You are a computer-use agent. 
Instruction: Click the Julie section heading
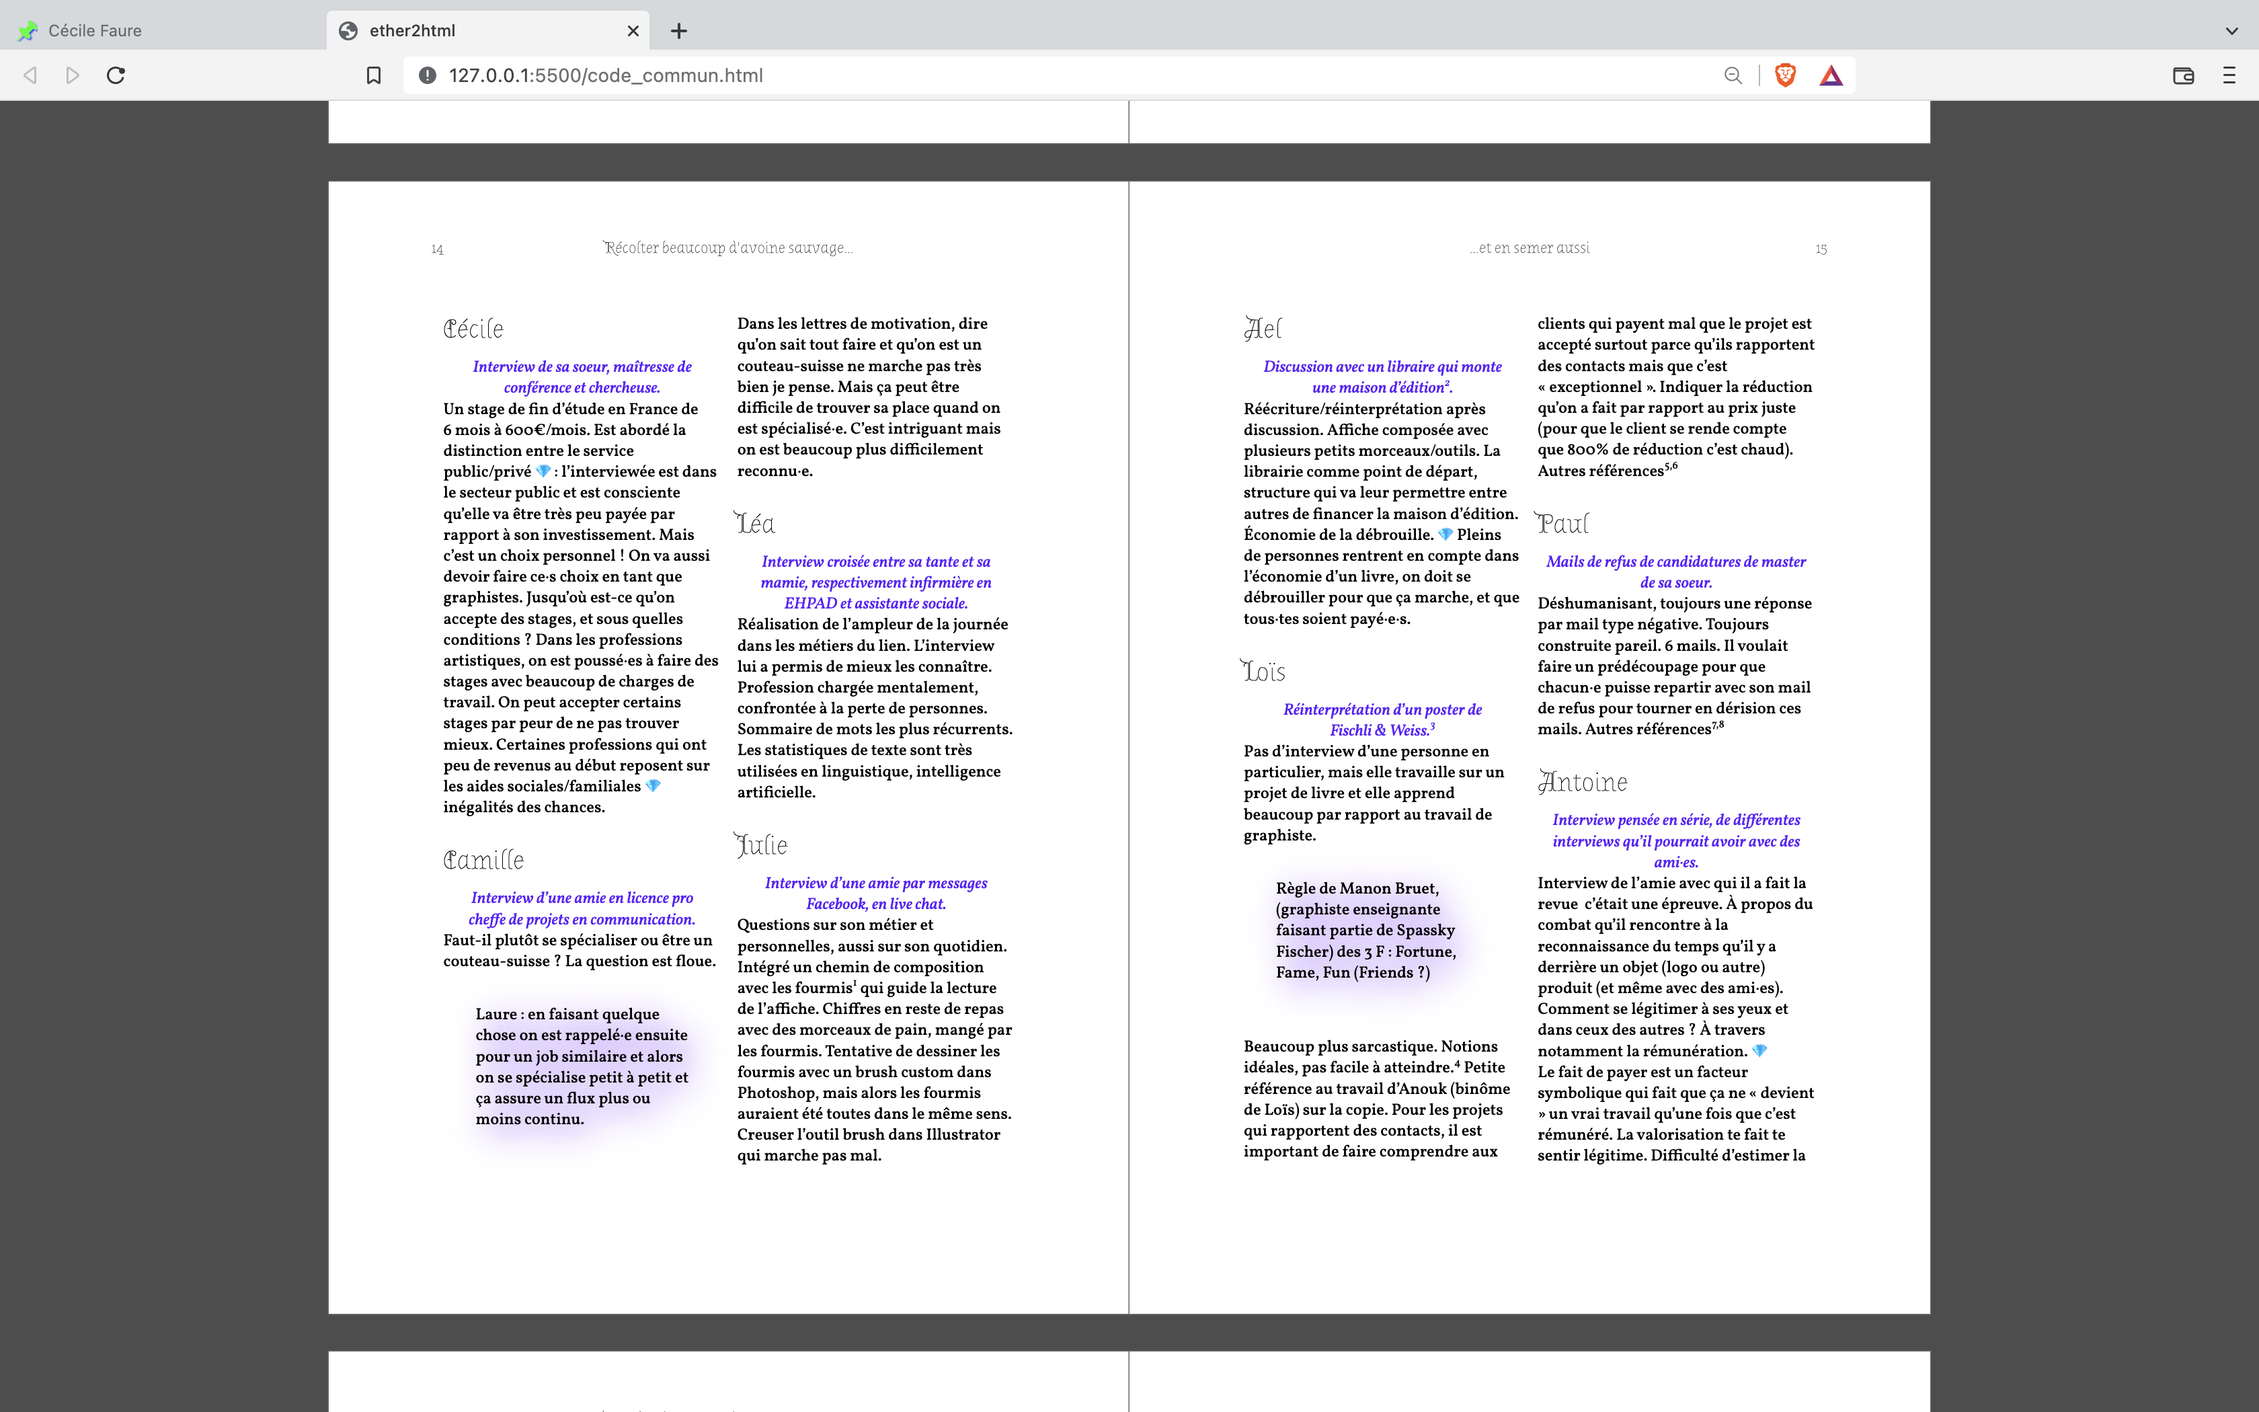[x=762, y=845]
